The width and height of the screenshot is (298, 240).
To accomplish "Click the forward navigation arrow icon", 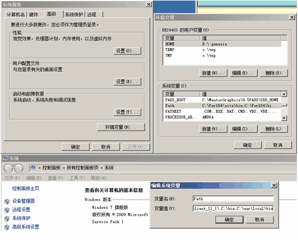I will (x=19, y=168).
